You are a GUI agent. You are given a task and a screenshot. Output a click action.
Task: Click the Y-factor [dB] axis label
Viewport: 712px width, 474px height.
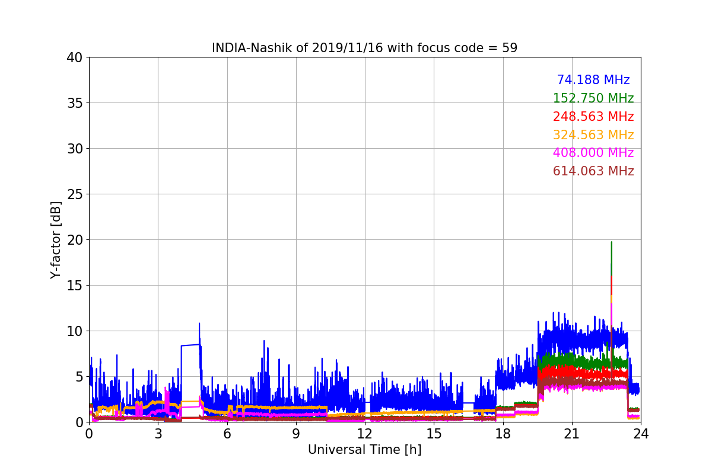tap(56, 239)
